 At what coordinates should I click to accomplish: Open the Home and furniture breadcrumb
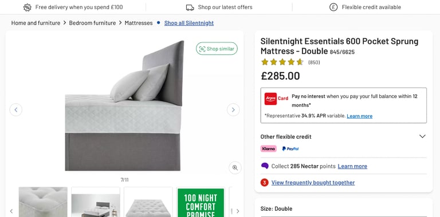point(36,23)
